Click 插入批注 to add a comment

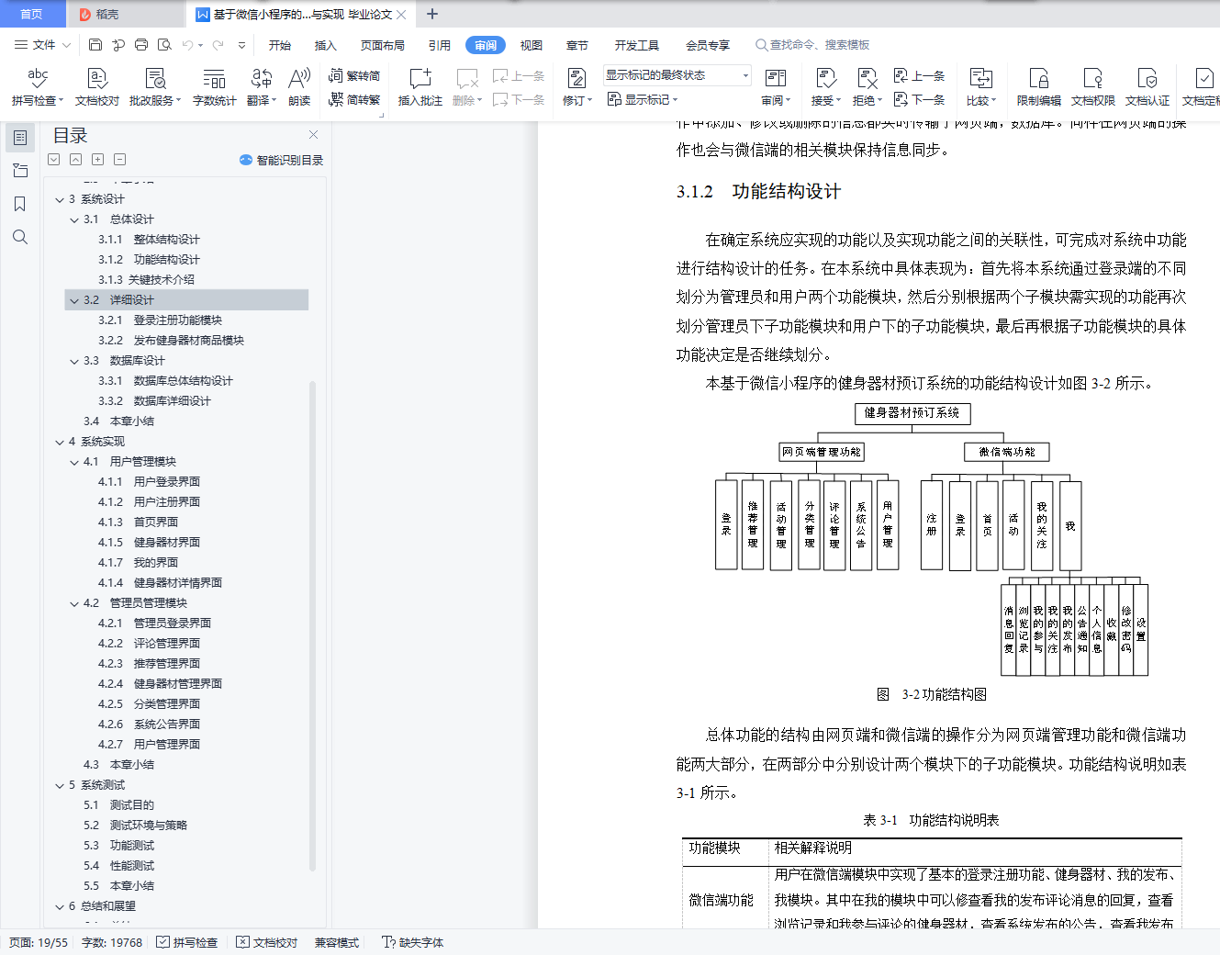pyautogui.click(x=420, y=87)
